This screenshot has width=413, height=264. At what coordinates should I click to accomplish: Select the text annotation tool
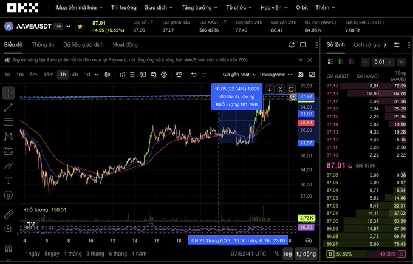pos(9,180)
